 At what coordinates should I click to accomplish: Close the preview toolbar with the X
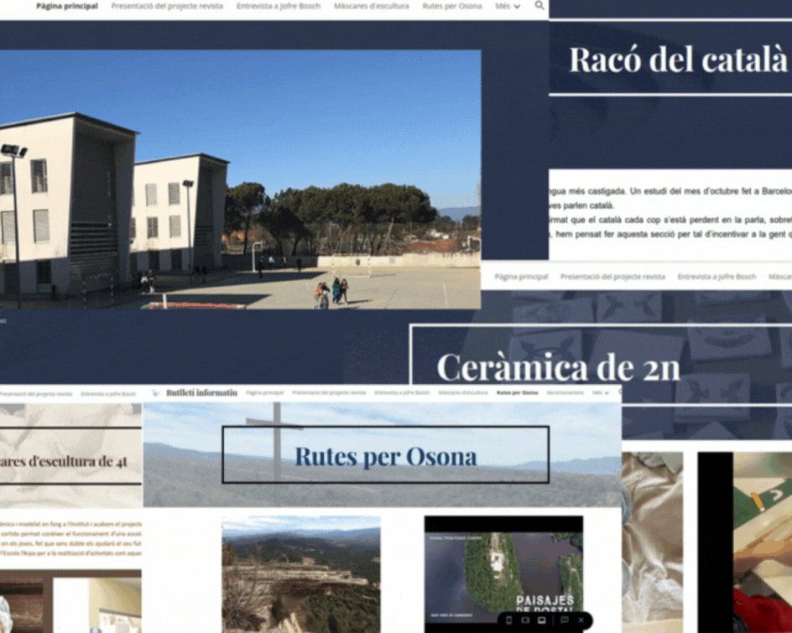point(581,620)
